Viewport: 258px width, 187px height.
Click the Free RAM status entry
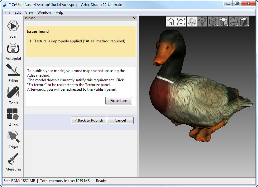coord(19,181)
